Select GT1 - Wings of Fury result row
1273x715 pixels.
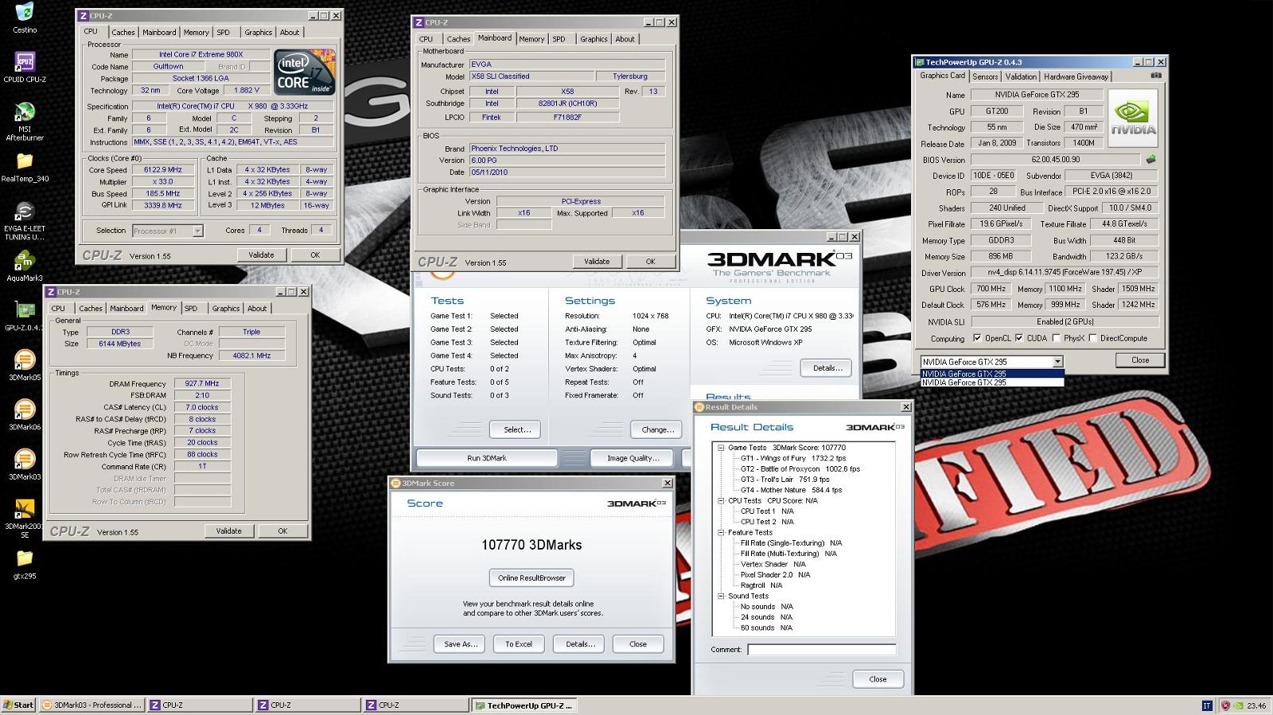792,458
